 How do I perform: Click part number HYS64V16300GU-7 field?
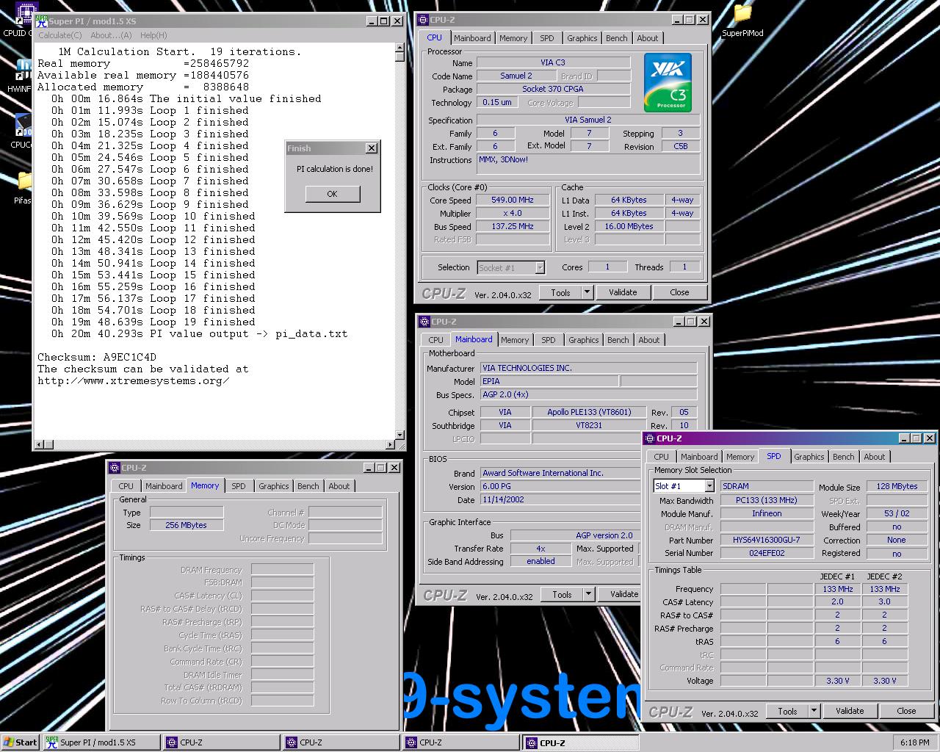[x=767, y=540]
